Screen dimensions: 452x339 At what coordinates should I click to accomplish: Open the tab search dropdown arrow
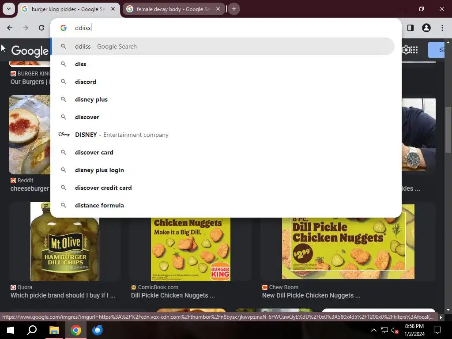[x=9, y=9]
